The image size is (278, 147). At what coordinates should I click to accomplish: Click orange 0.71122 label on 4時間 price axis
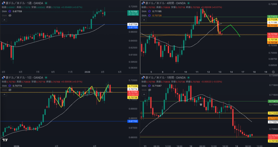pos(273,25)
